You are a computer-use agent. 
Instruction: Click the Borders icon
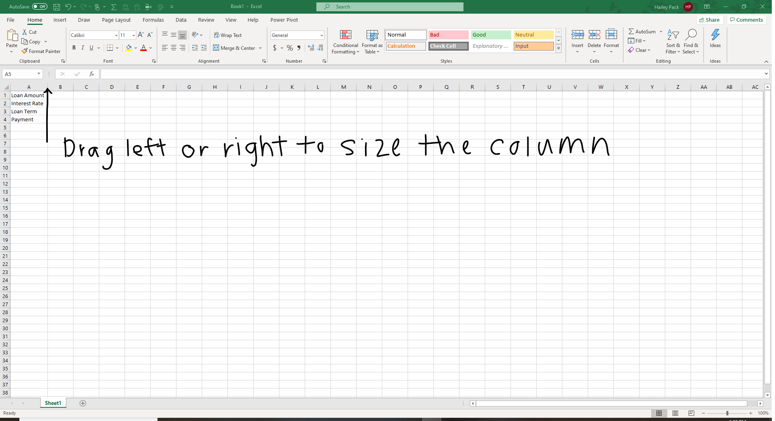(x=110, y=48)
